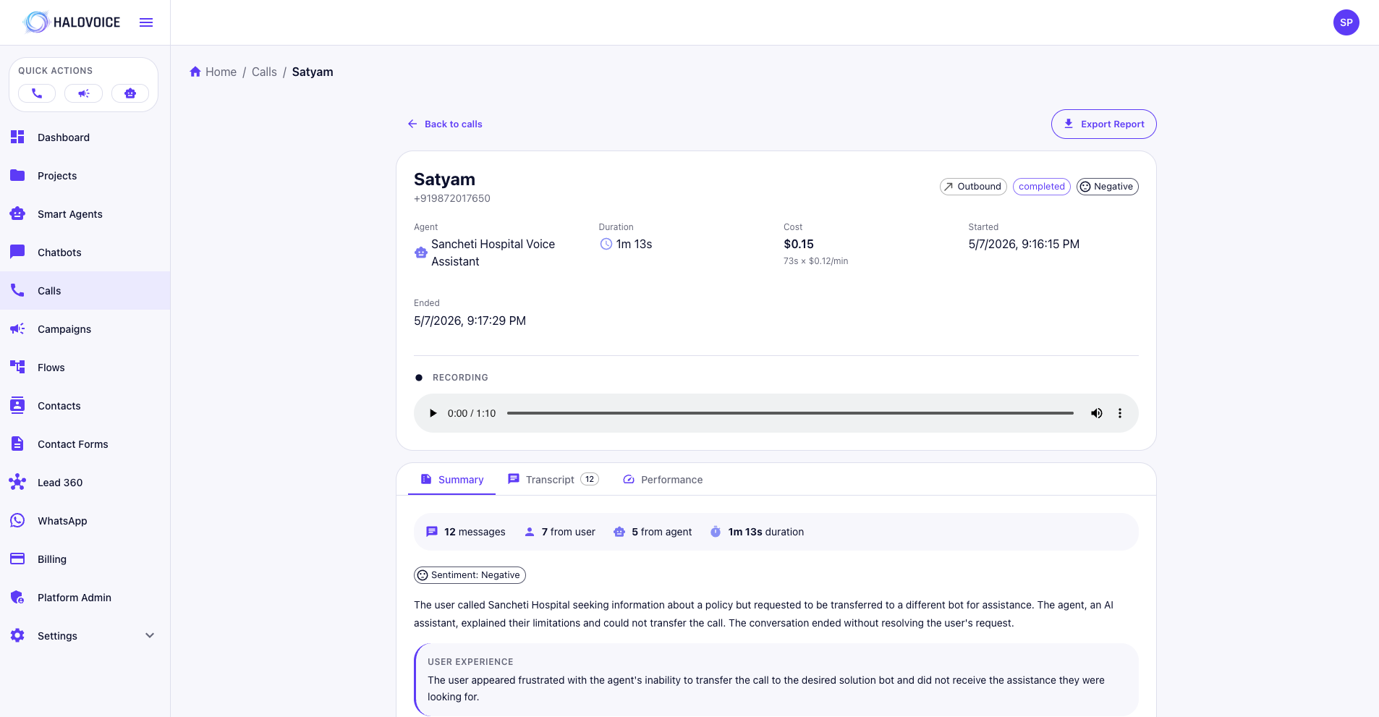Switch to the Summary tab
This screenshot has height=717, width=1379.
pos(452,480)
